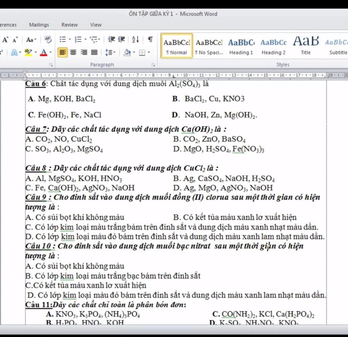Open the font color dropdown arrow
Image resolution: width=348 pixels, height=337 pixels.
[50, 53]
